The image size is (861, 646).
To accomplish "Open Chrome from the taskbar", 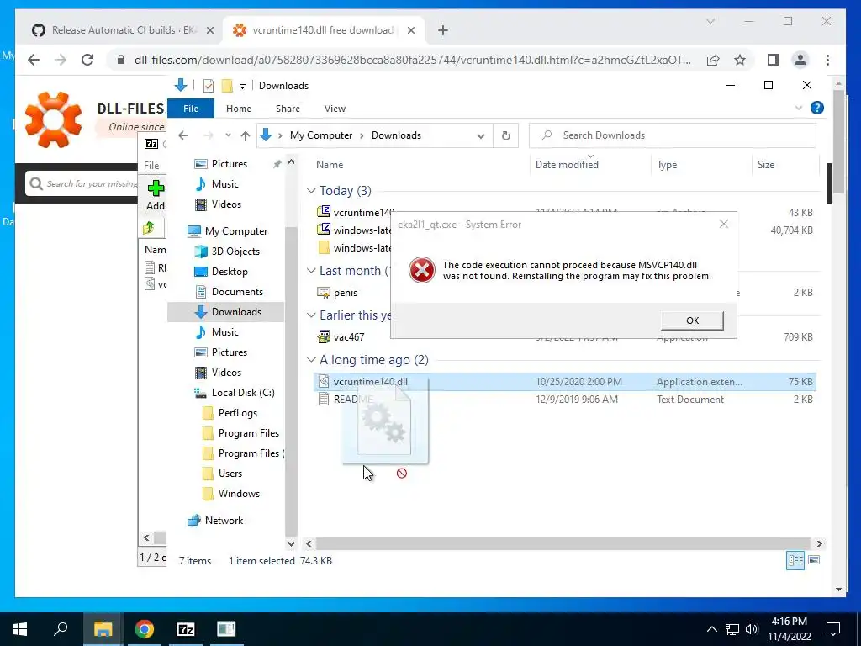I will coord(145,629).
